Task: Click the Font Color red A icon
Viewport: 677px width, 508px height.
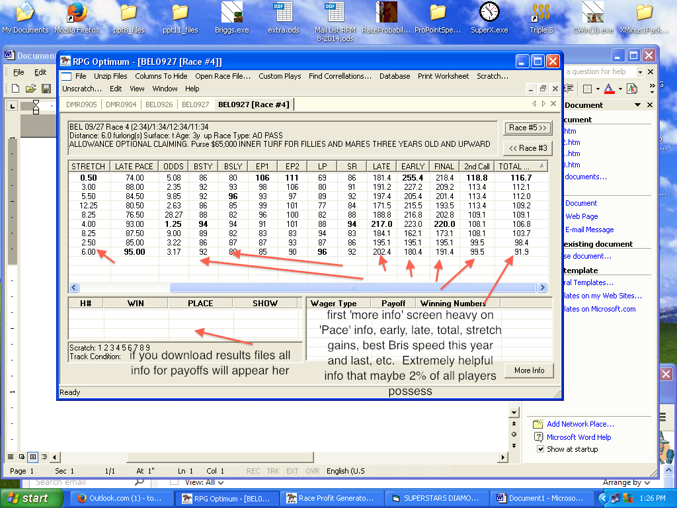Action: (x=609, y=88)
